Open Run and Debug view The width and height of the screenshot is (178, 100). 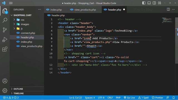click(5, 39)
